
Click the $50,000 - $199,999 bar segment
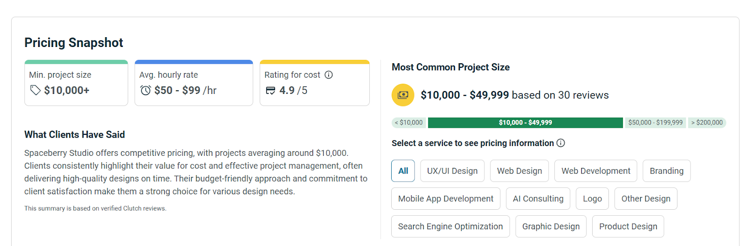[x=655, y=123]
